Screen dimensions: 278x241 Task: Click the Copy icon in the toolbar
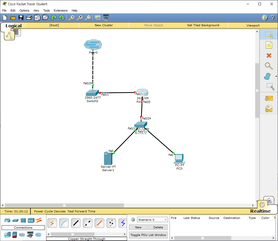pos(37,18)
